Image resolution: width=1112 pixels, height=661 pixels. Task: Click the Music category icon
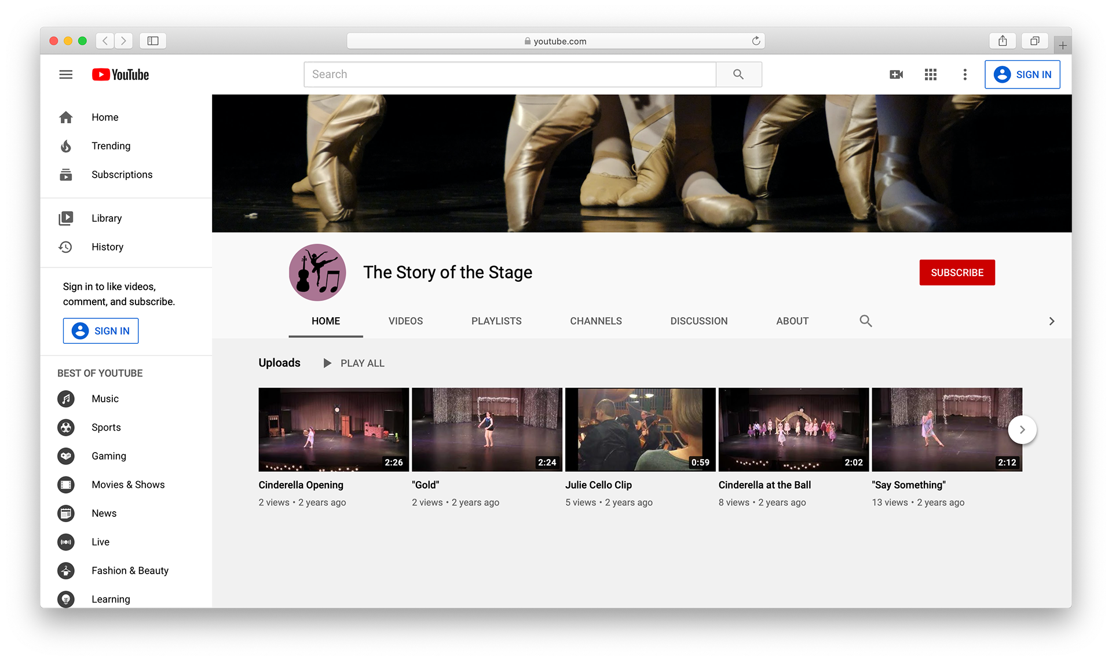pyautogui.click(x=66, y=399)
